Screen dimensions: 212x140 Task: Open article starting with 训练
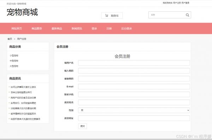coord(23,108)
